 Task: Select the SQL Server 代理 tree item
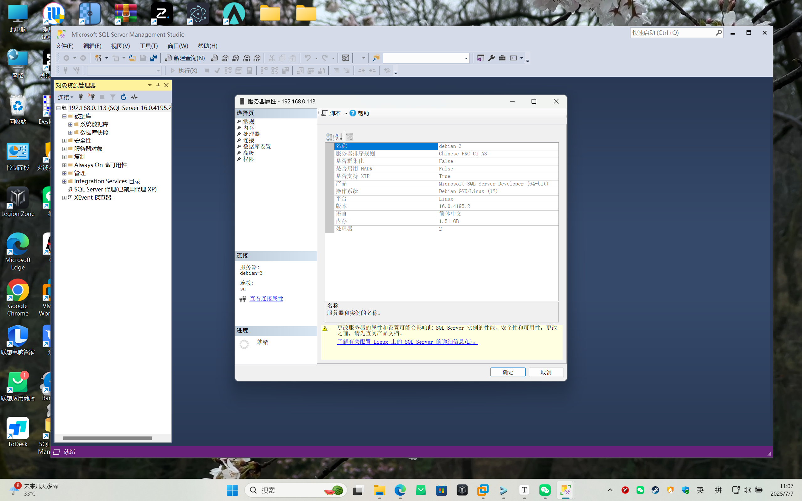point(115,189)
